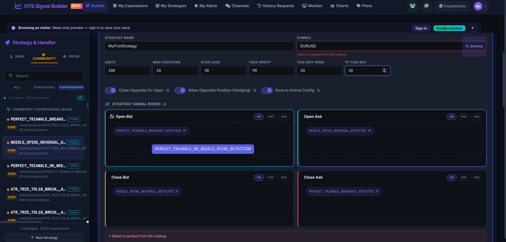Add NEEDLE_SPIKE_REVERSAL_D expression to Mine
This screenshot has width=506, height=242.
coord(74,143)
